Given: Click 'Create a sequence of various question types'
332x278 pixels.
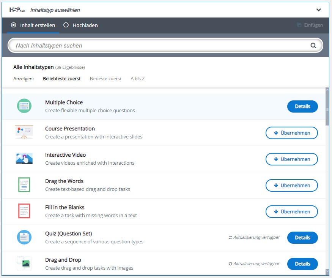Looking at the screenshot, I should tap(94, 242).
